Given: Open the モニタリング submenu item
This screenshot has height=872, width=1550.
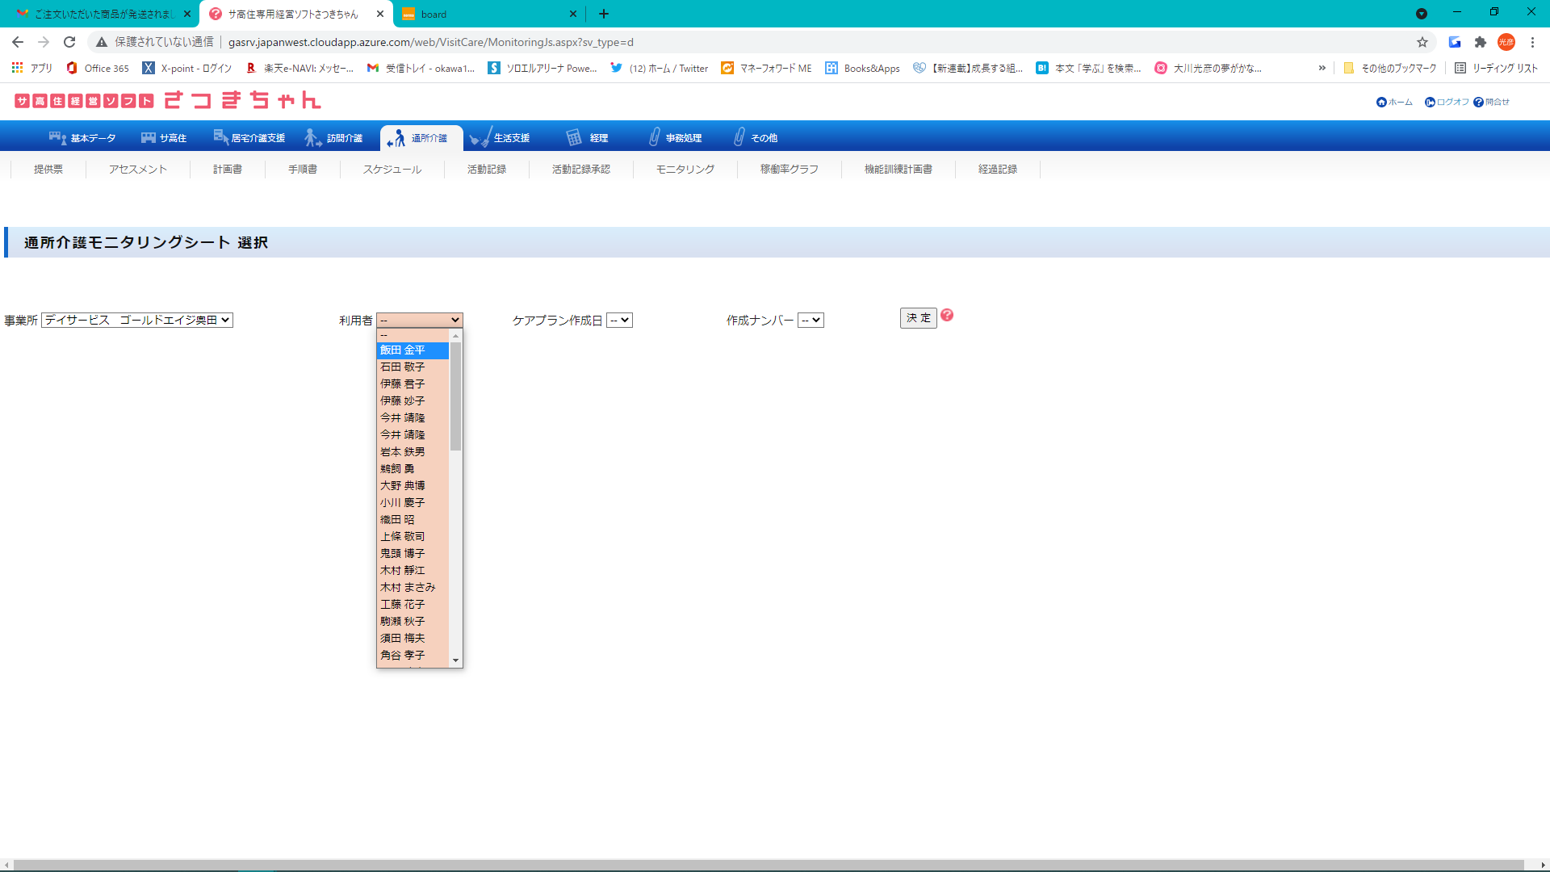Looking at the screenshot, I should coord(685,170).
